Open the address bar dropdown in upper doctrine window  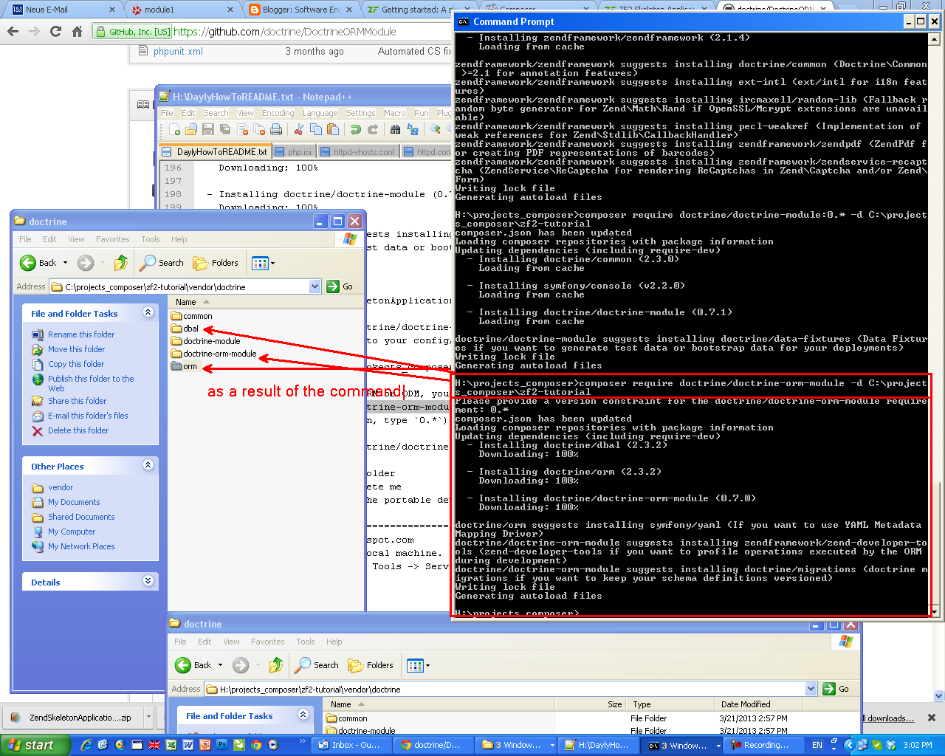[315, 286]
